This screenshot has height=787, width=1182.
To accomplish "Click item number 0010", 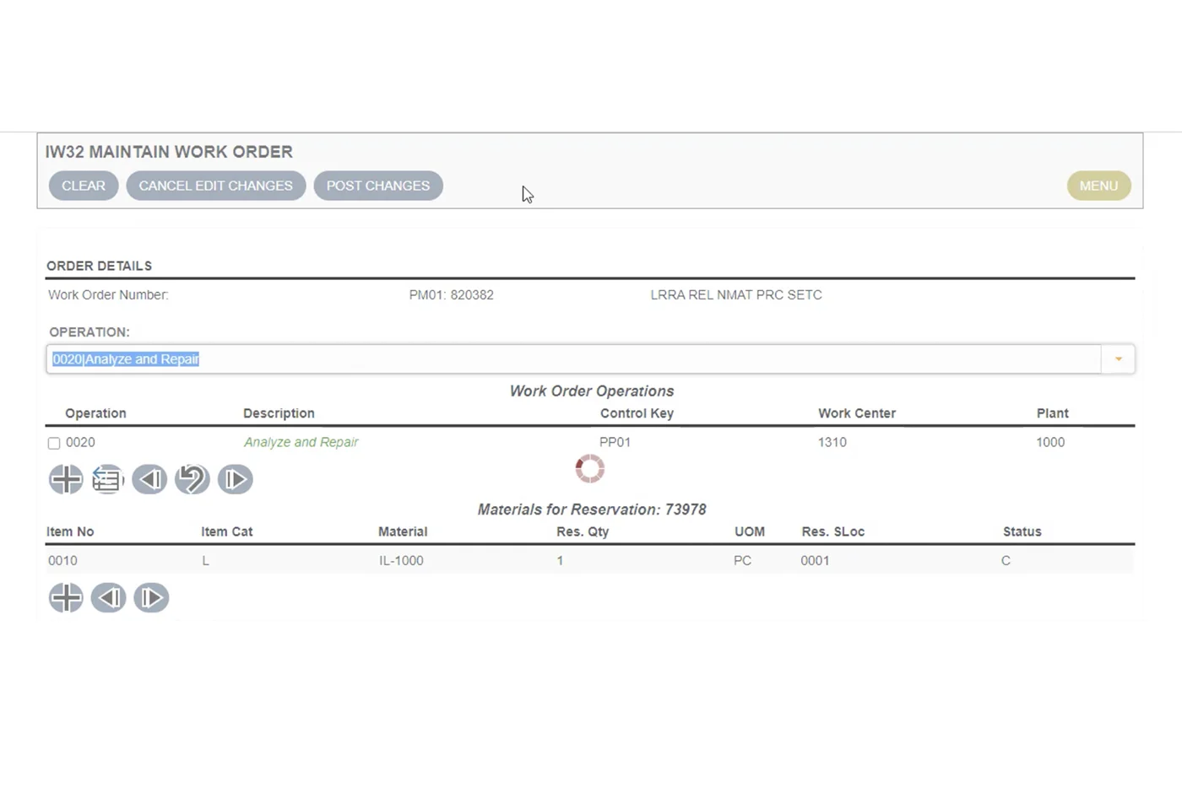I will (x=62, y=560).
